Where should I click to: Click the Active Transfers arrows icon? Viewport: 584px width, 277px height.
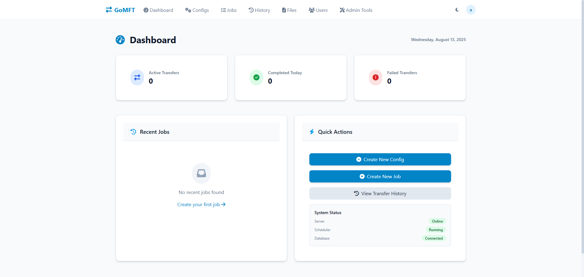(137, 78)
